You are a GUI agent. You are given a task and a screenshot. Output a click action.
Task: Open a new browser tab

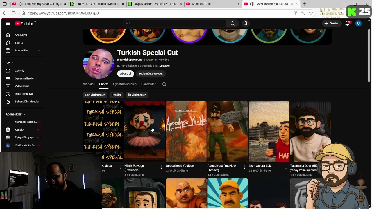305,4
